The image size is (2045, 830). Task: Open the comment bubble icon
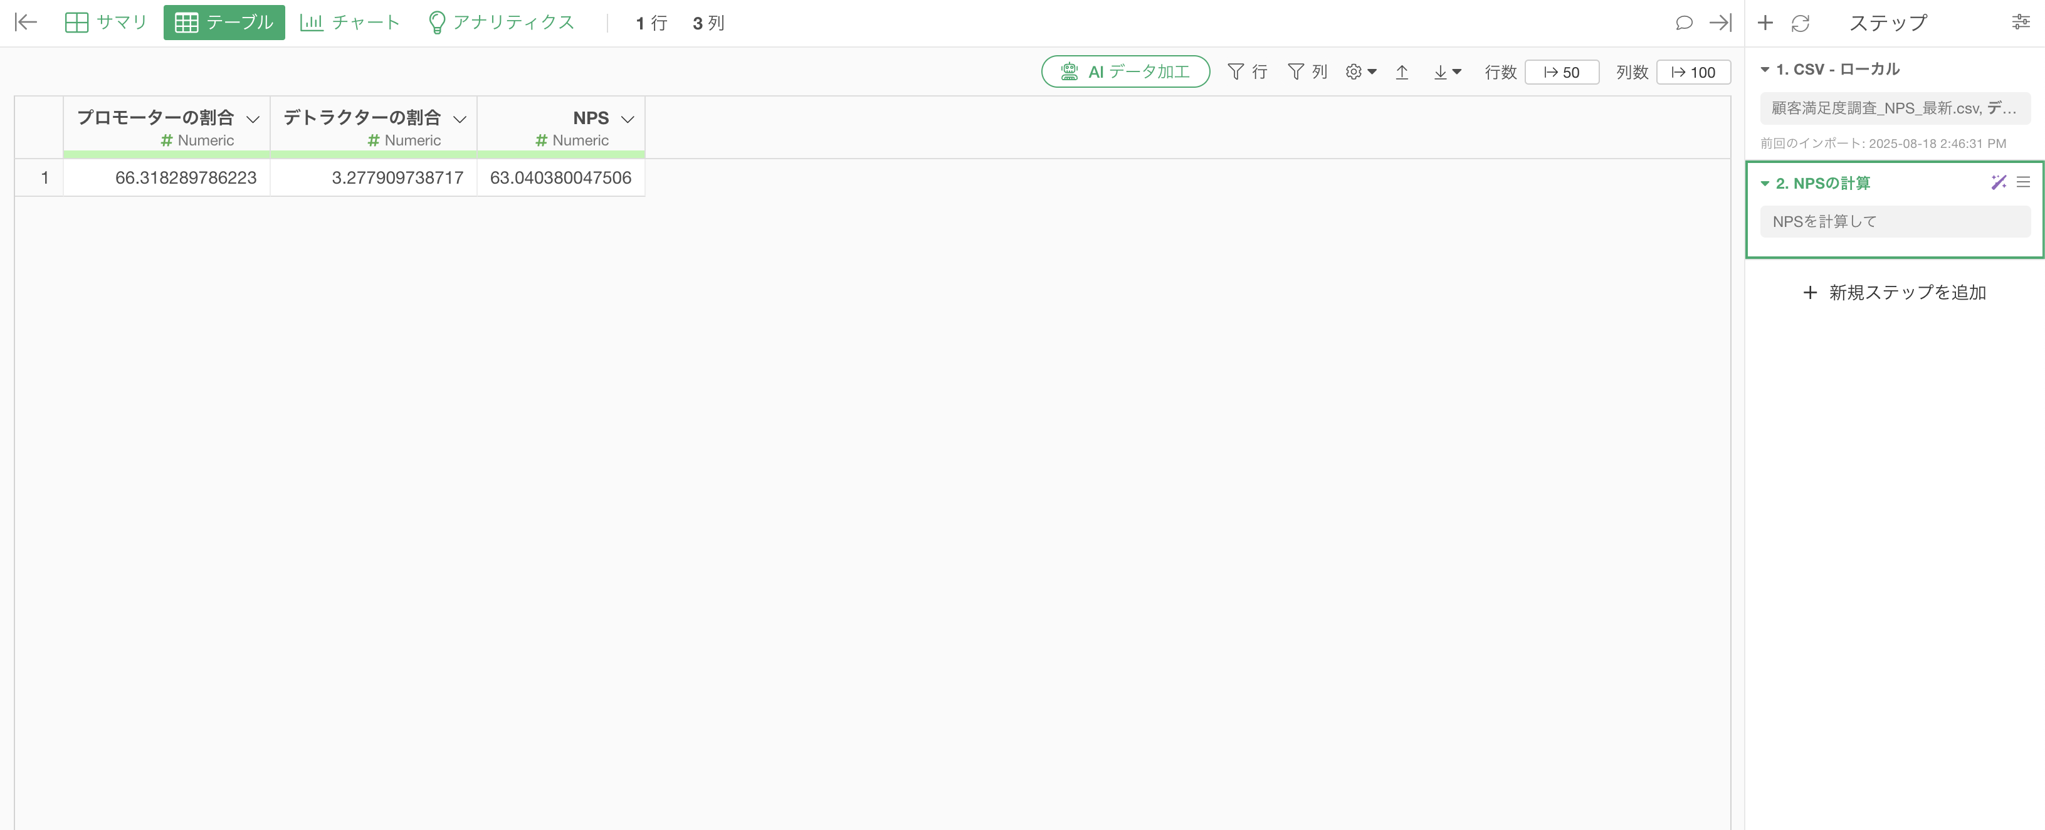[1683, 22]
